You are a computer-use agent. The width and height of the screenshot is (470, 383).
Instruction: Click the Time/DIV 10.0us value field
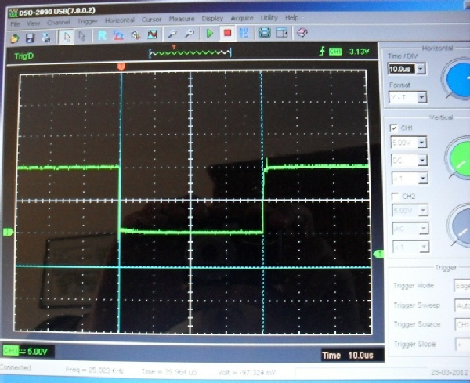tap(402, 69)
